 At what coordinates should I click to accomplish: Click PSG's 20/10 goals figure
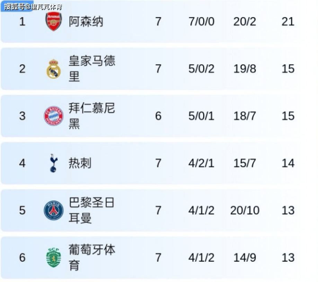tap(245, 210)
